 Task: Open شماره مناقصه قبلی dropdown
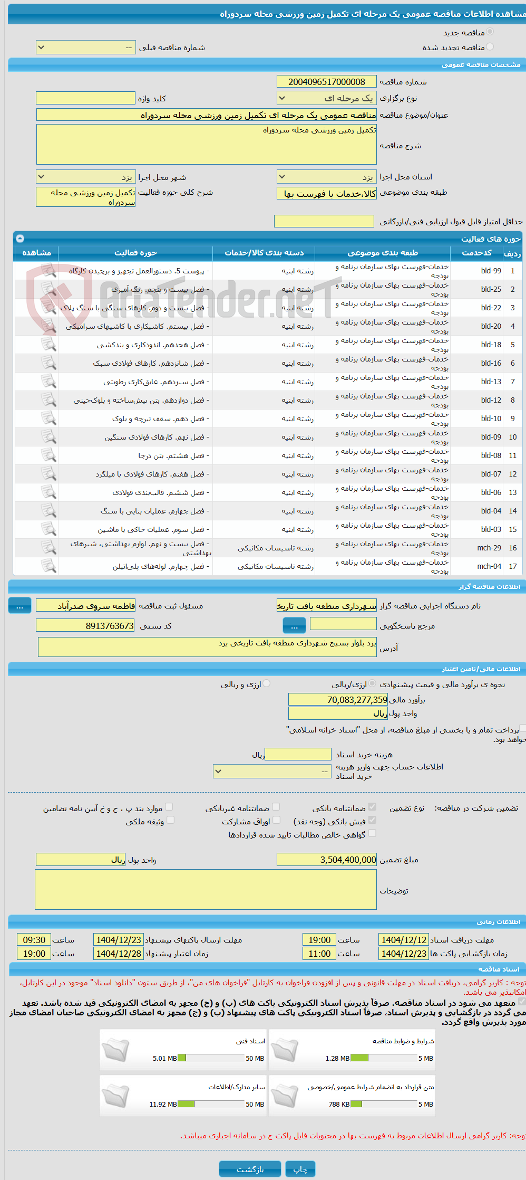click(86, 47)
